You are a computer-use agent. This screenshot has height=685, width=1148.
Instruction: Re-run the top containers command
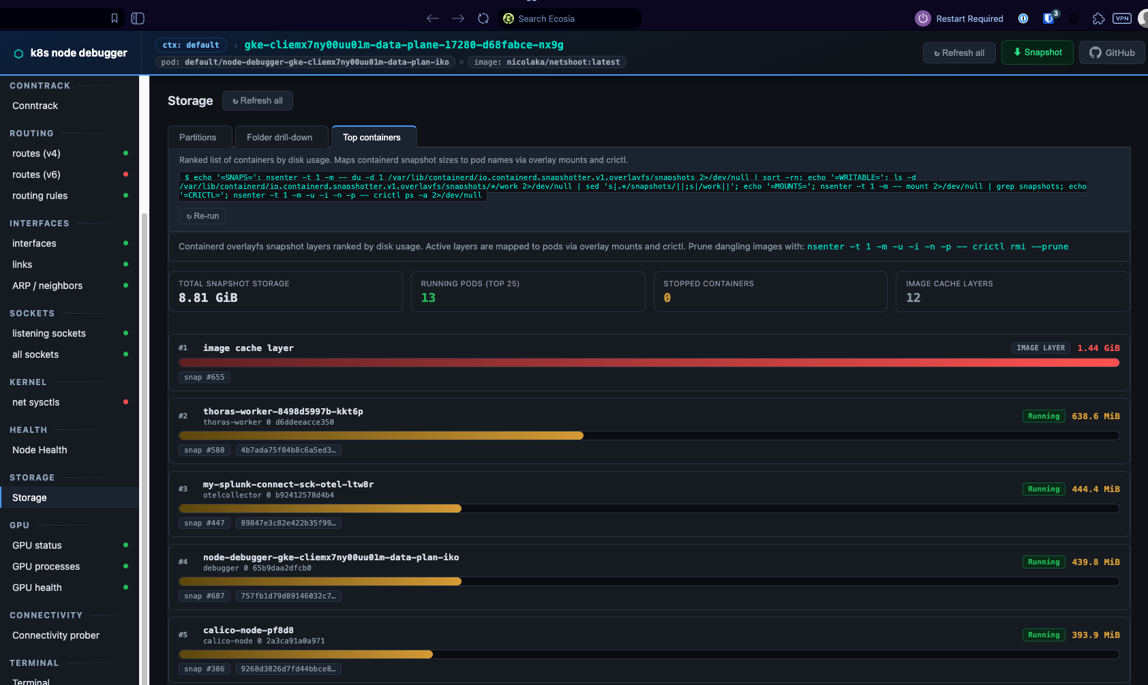(x=203, y=216)
